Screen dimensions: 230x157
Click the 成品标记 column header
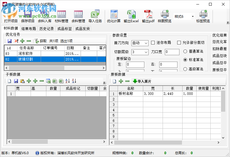(73, 89)
